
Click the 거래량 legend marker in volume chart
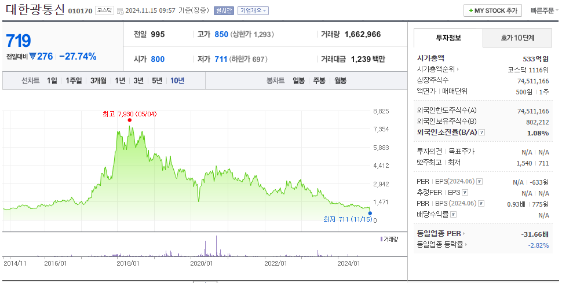pos(381,239)
